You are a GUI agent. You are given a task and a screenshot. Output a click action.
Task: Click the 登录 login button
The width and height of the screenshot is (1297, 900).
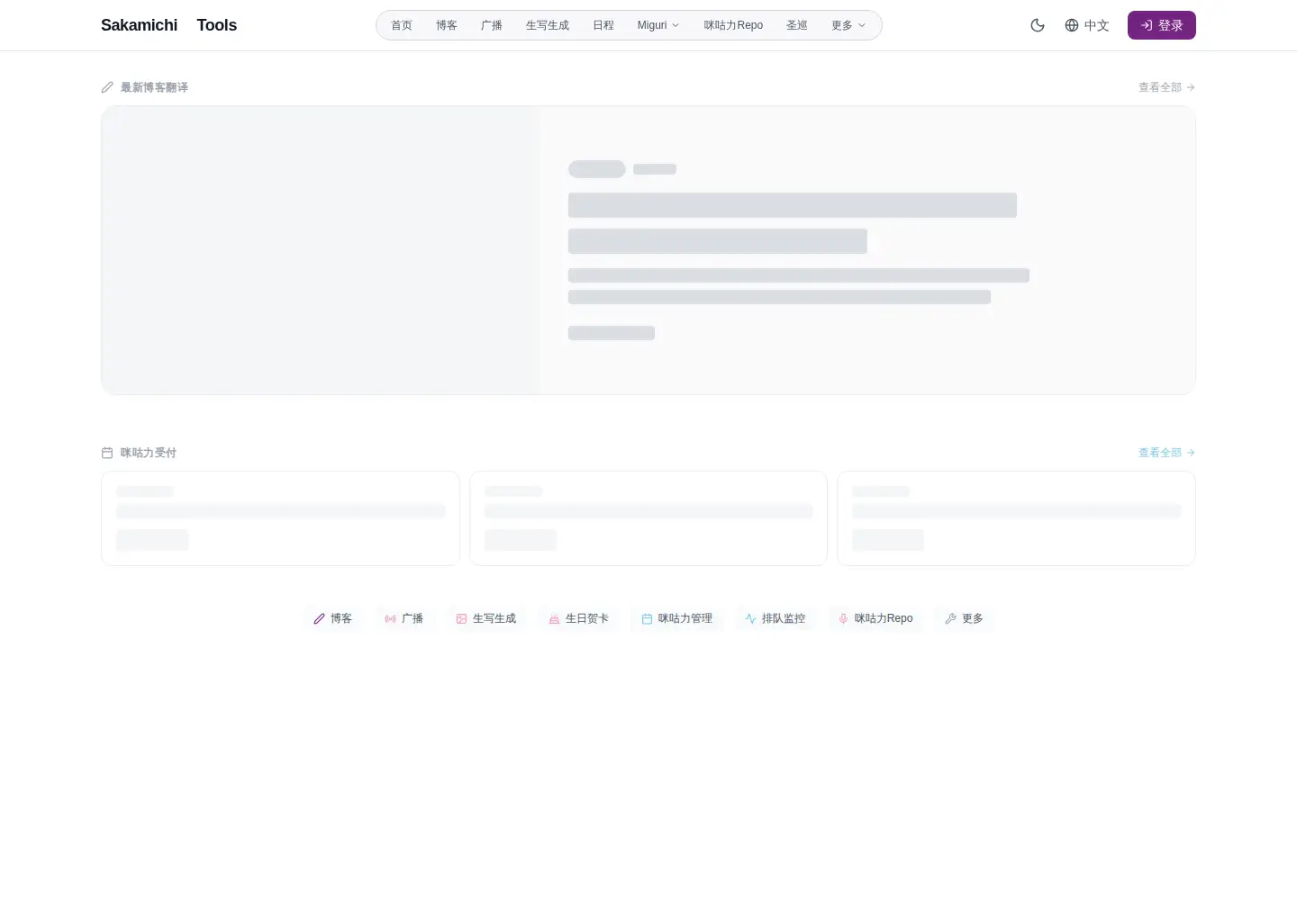1162,25
